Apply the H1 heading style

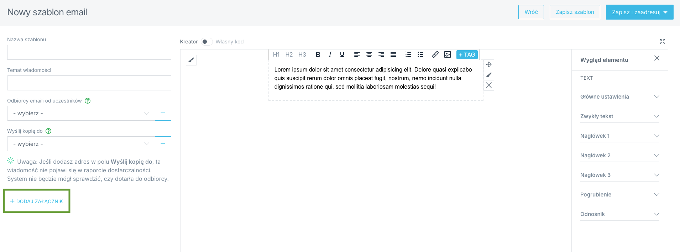point(276,54)
